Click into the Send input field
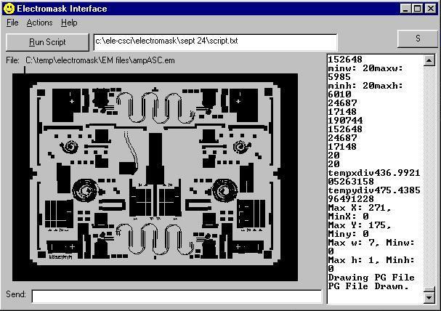Viewport: 441px width, 311px height. click(177, 296)
